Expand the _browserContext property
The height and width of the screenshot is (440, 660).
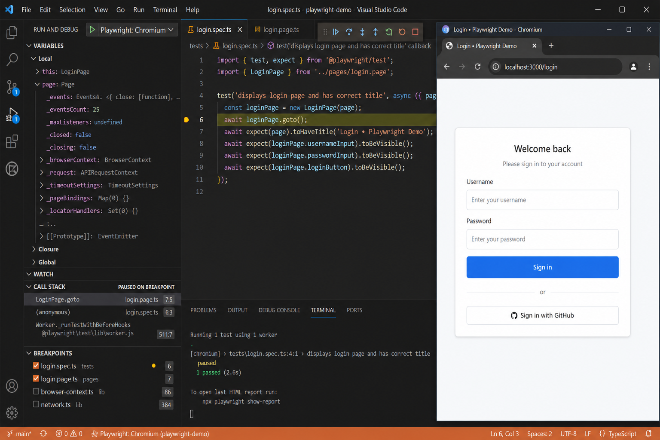42,160
